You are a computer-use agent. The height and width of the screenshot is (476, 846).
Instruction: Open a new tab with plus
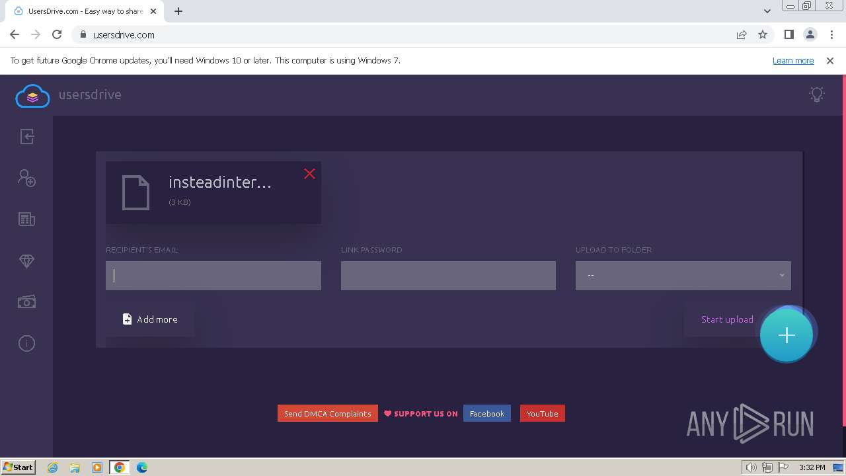[178, 11]
